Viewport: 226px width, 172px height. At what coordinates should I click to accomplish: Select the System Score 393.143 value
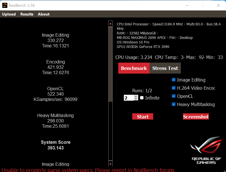56,148
